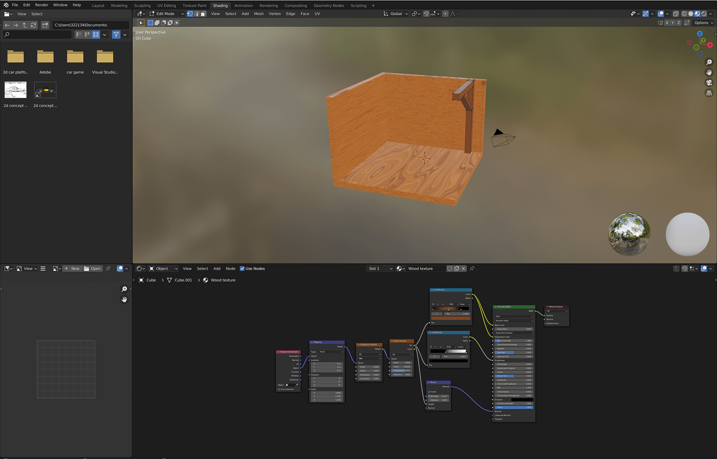Screen dimensions: 717x459
Task: Switch to the UV Editing workspace tab
Action: pos(167,6)
